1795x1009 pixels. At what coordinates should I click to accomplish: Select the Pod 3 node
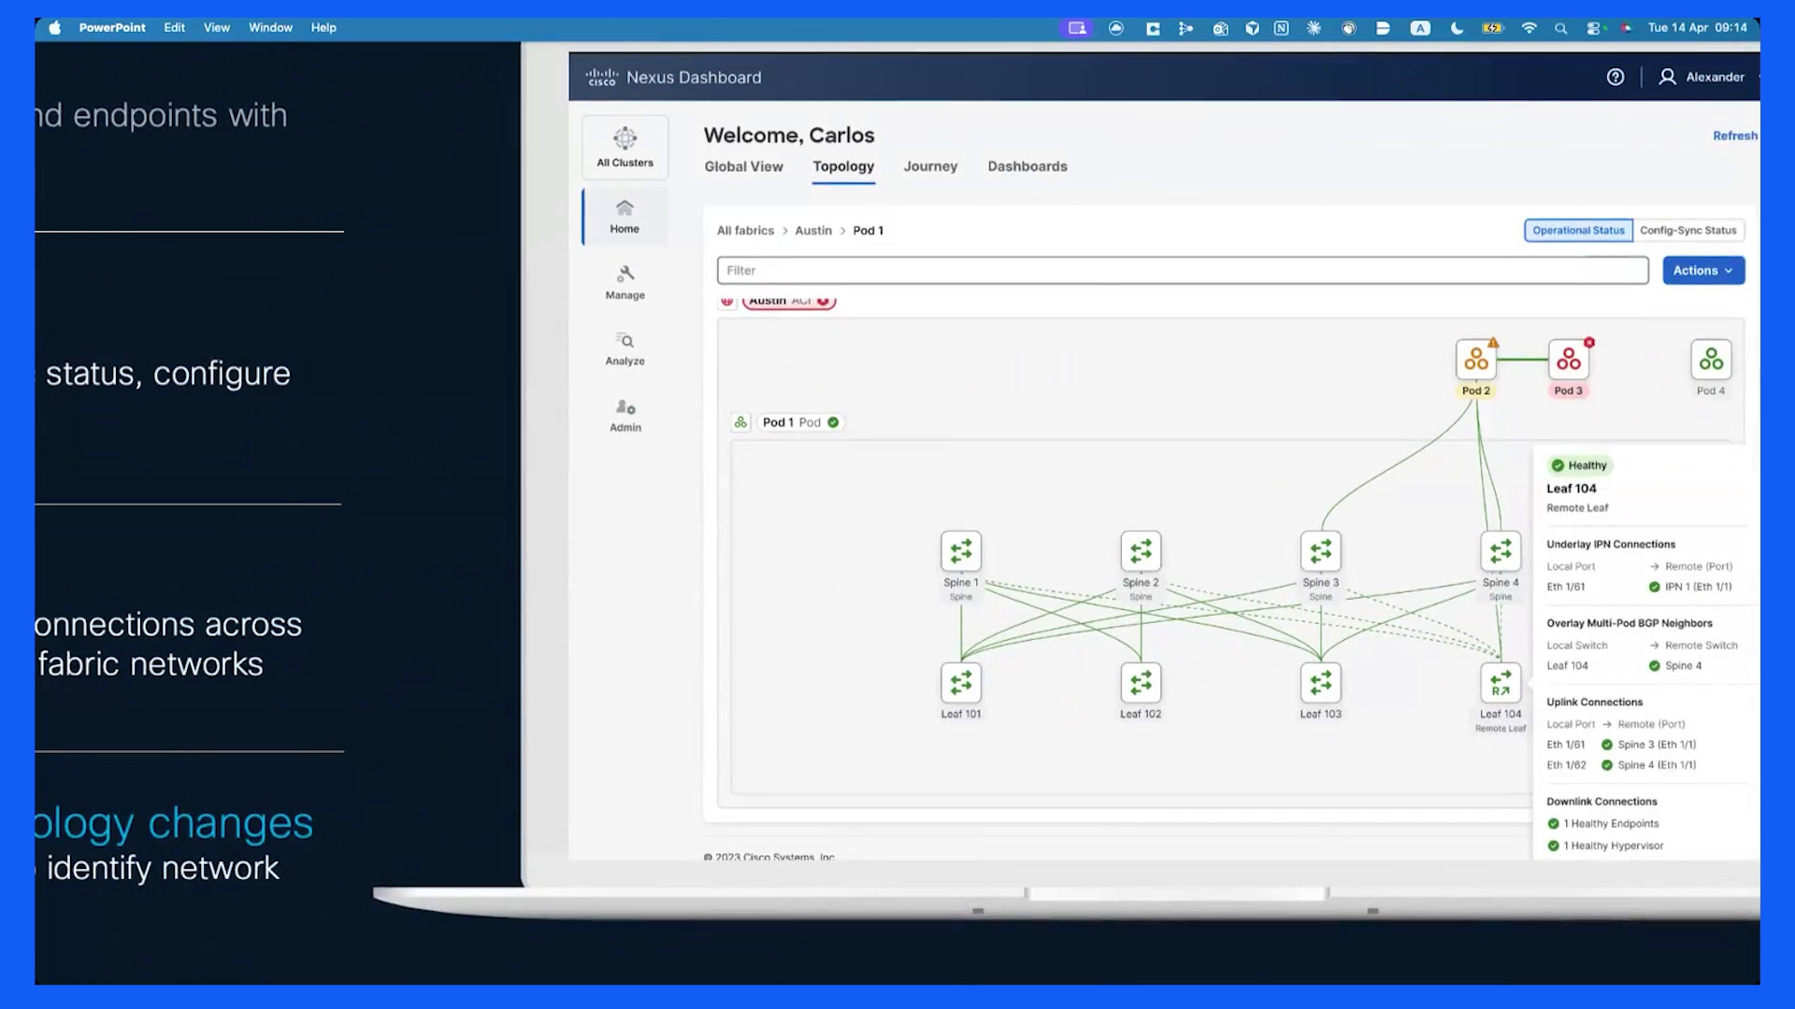[x=1569, y=360]
